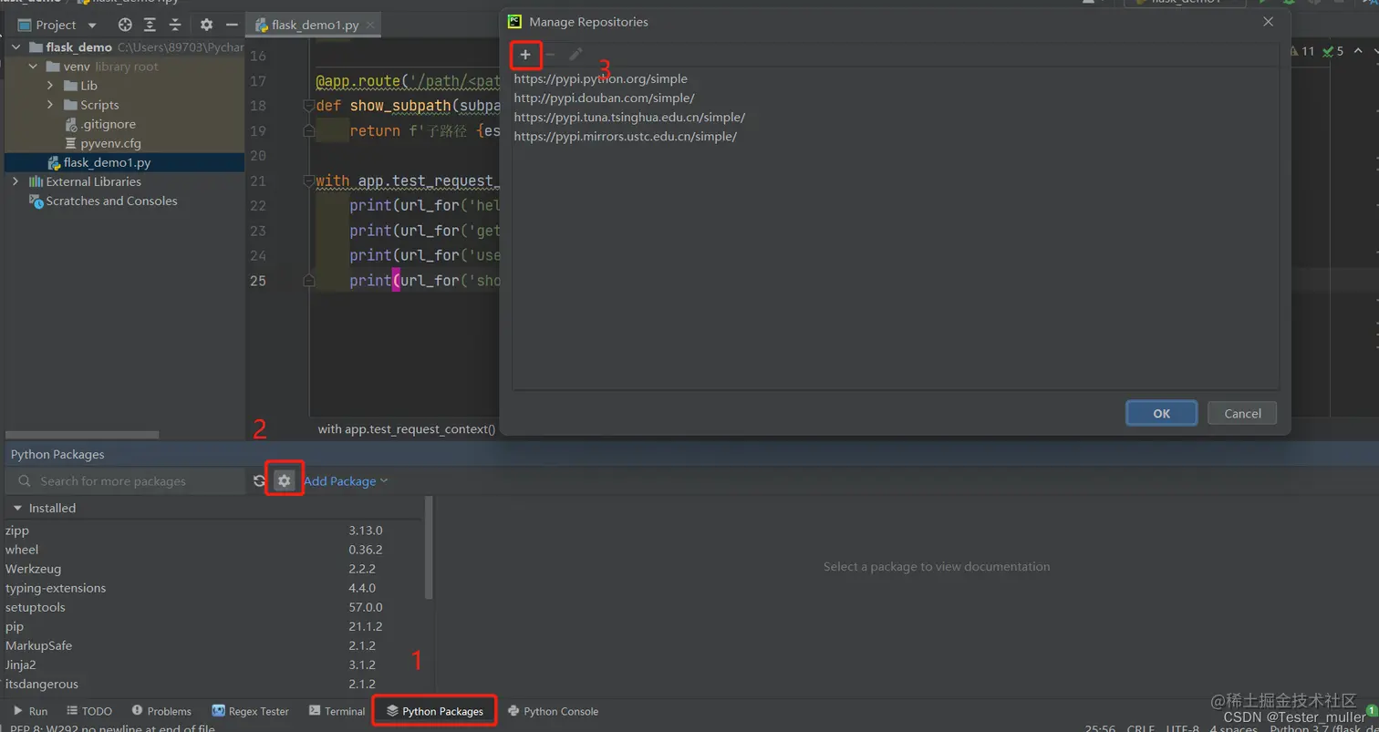The width and height of the screenshot is (1379, 732).
Task: Select the pypi.douban.com repository
Action: pos(604,98)
